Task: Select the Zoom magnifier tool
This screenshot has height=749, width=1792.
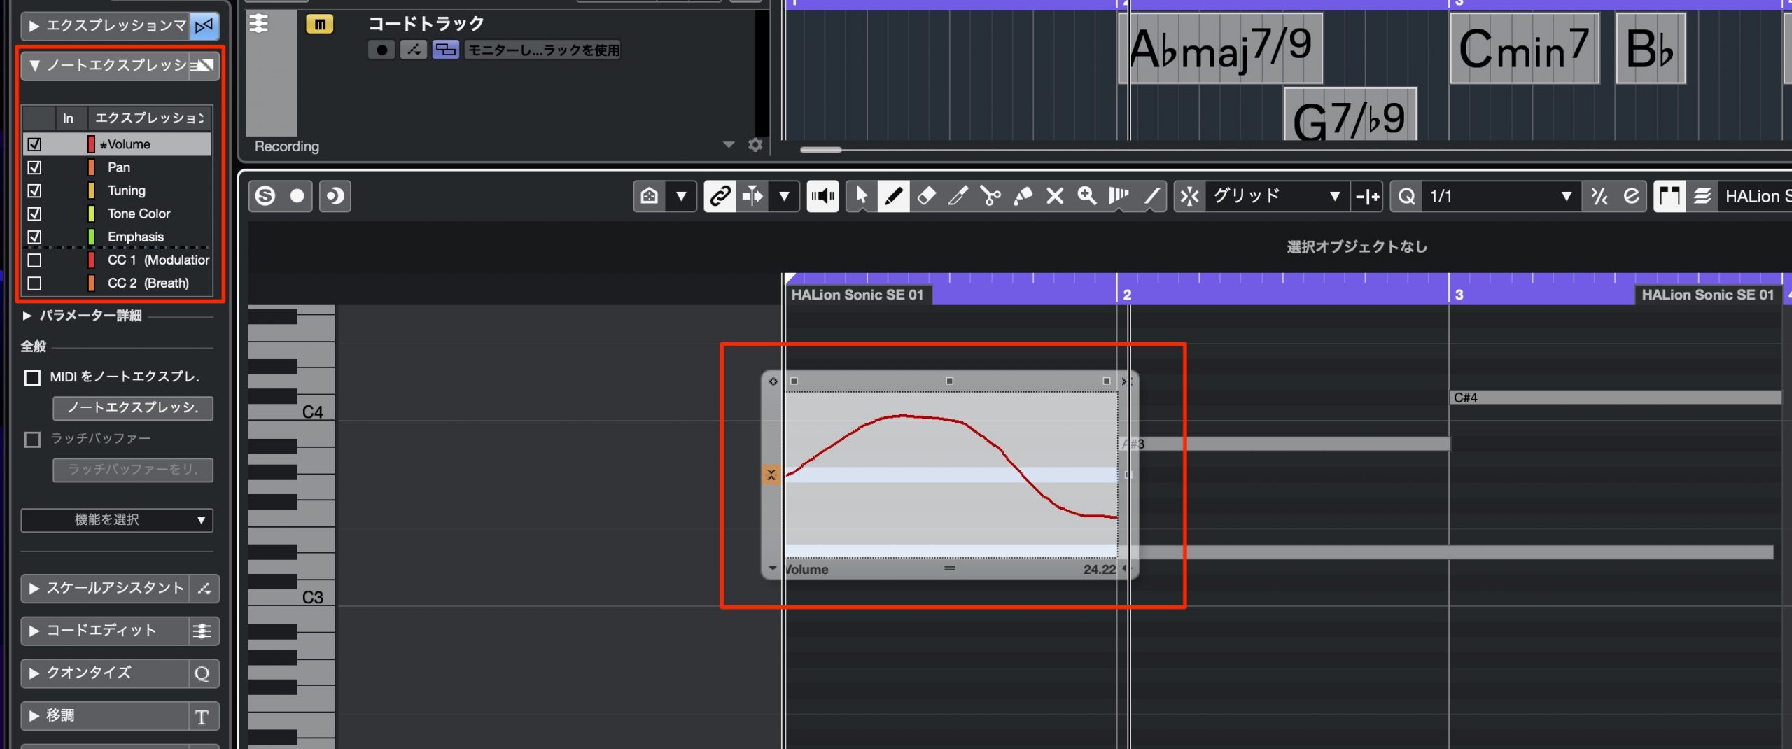Action: pos(1087,196)
